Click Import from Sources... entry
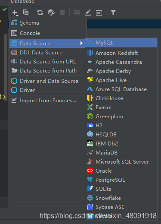 click(x=47, y=101)
